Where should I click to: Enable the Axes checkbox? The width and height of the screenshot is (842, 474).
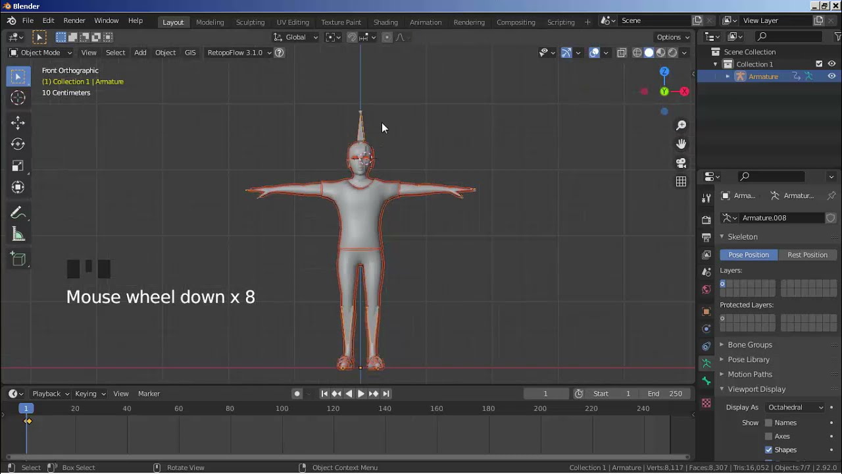click(x=768, y=436)
